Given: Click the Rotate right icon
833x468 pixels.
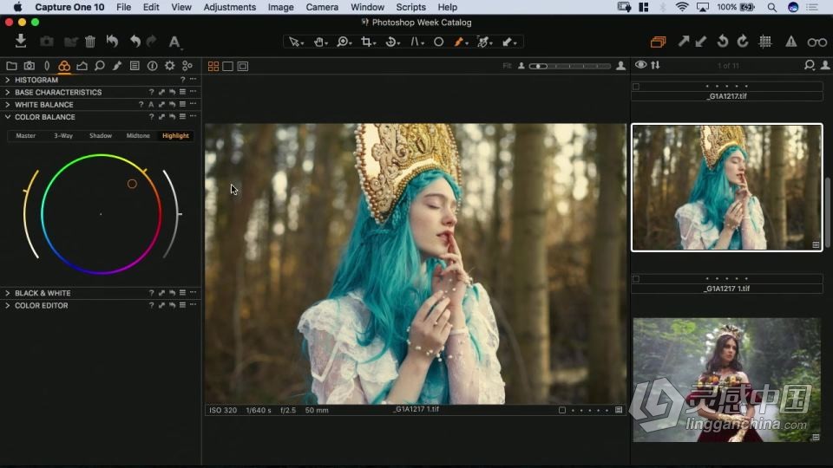Looking at the screenshot, I should click(x=743, y=42).
